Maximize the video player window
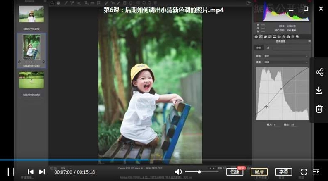This screenshot has width=328, height=181. point(306,9)
